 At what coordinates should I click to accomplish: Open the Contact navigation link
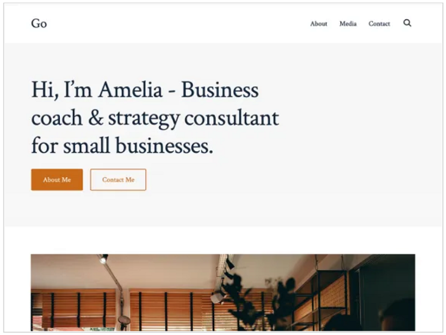pos(379,24)
